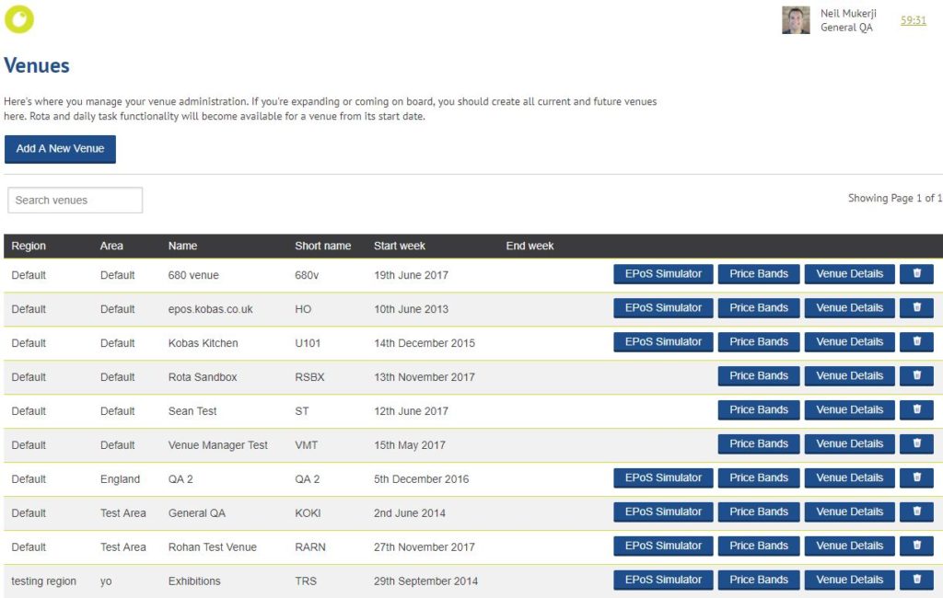
Task: Click the delete icon for Rohan Test Venue
Action: point(916,546)
